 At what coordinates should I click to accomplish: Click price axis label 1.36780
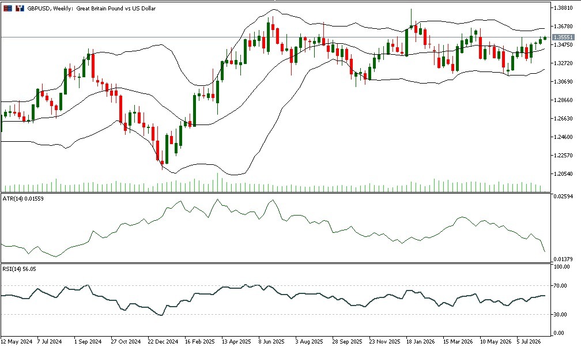pyautogui.click(x=563, y=27)
